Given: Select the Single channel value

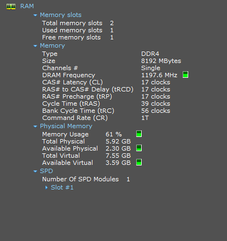Looking at the screenshot, I should 151,68.
